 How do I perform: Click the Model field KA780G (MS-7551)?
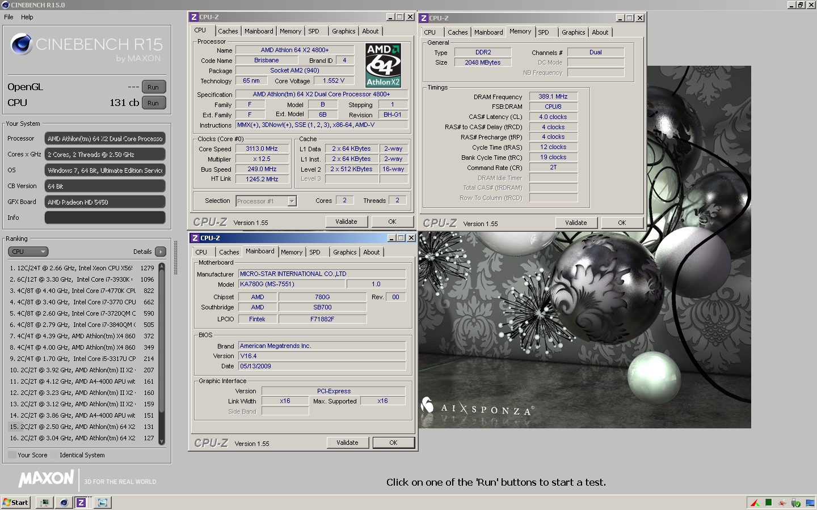291,284
